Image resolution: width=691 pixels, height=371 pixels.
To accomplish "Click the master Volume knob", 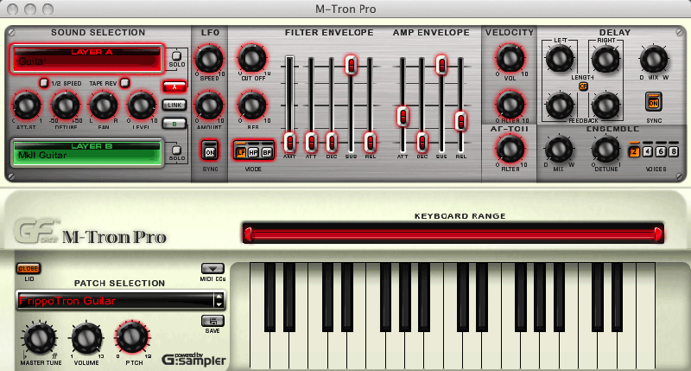I will (x=87, y=338).
